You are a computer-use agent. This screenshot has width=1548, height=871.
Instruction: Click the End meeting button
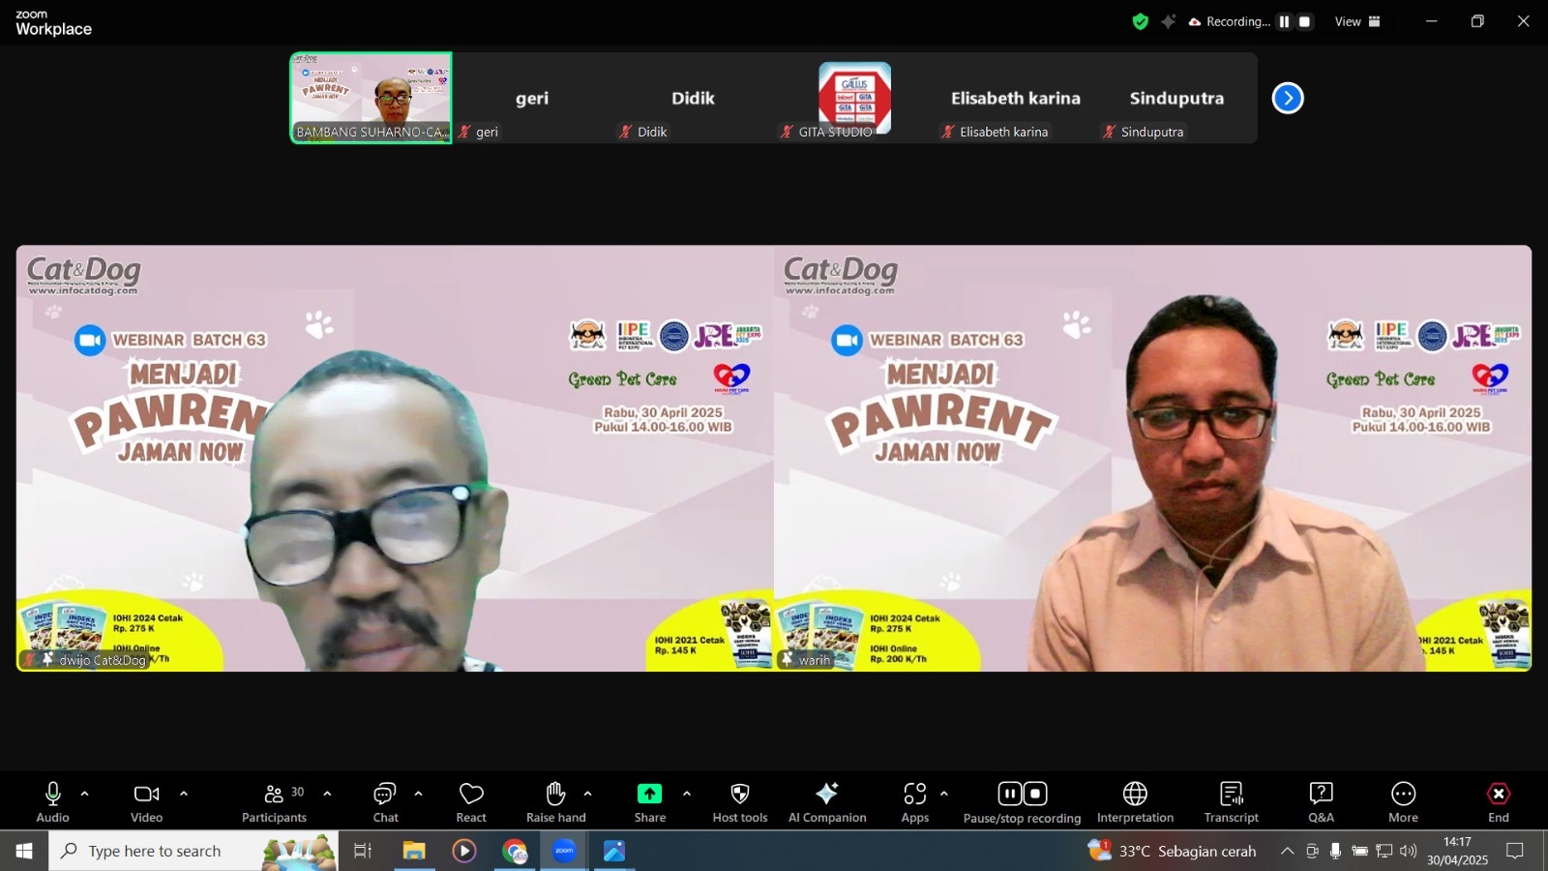point(1498,802)
